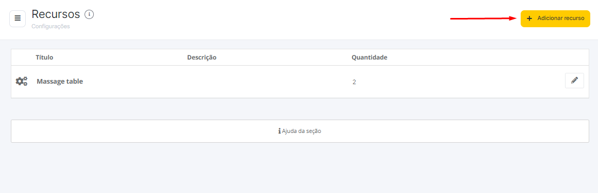Click the Ajuda da seção text label
598x193 pixels.
[302, 131]
